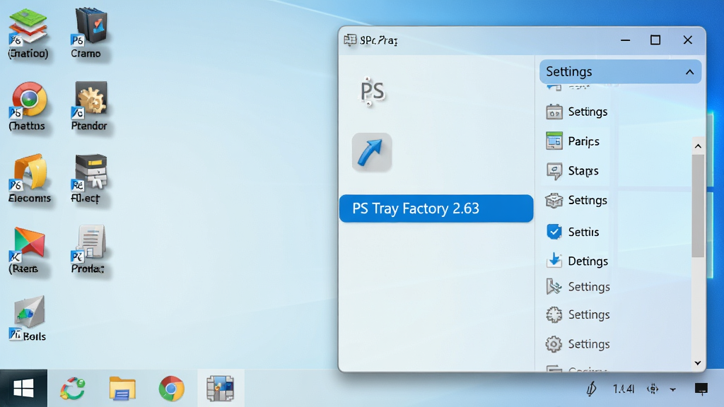
Task: Open the (Enatioo) desktop shortcut
Action: [28, 33]
